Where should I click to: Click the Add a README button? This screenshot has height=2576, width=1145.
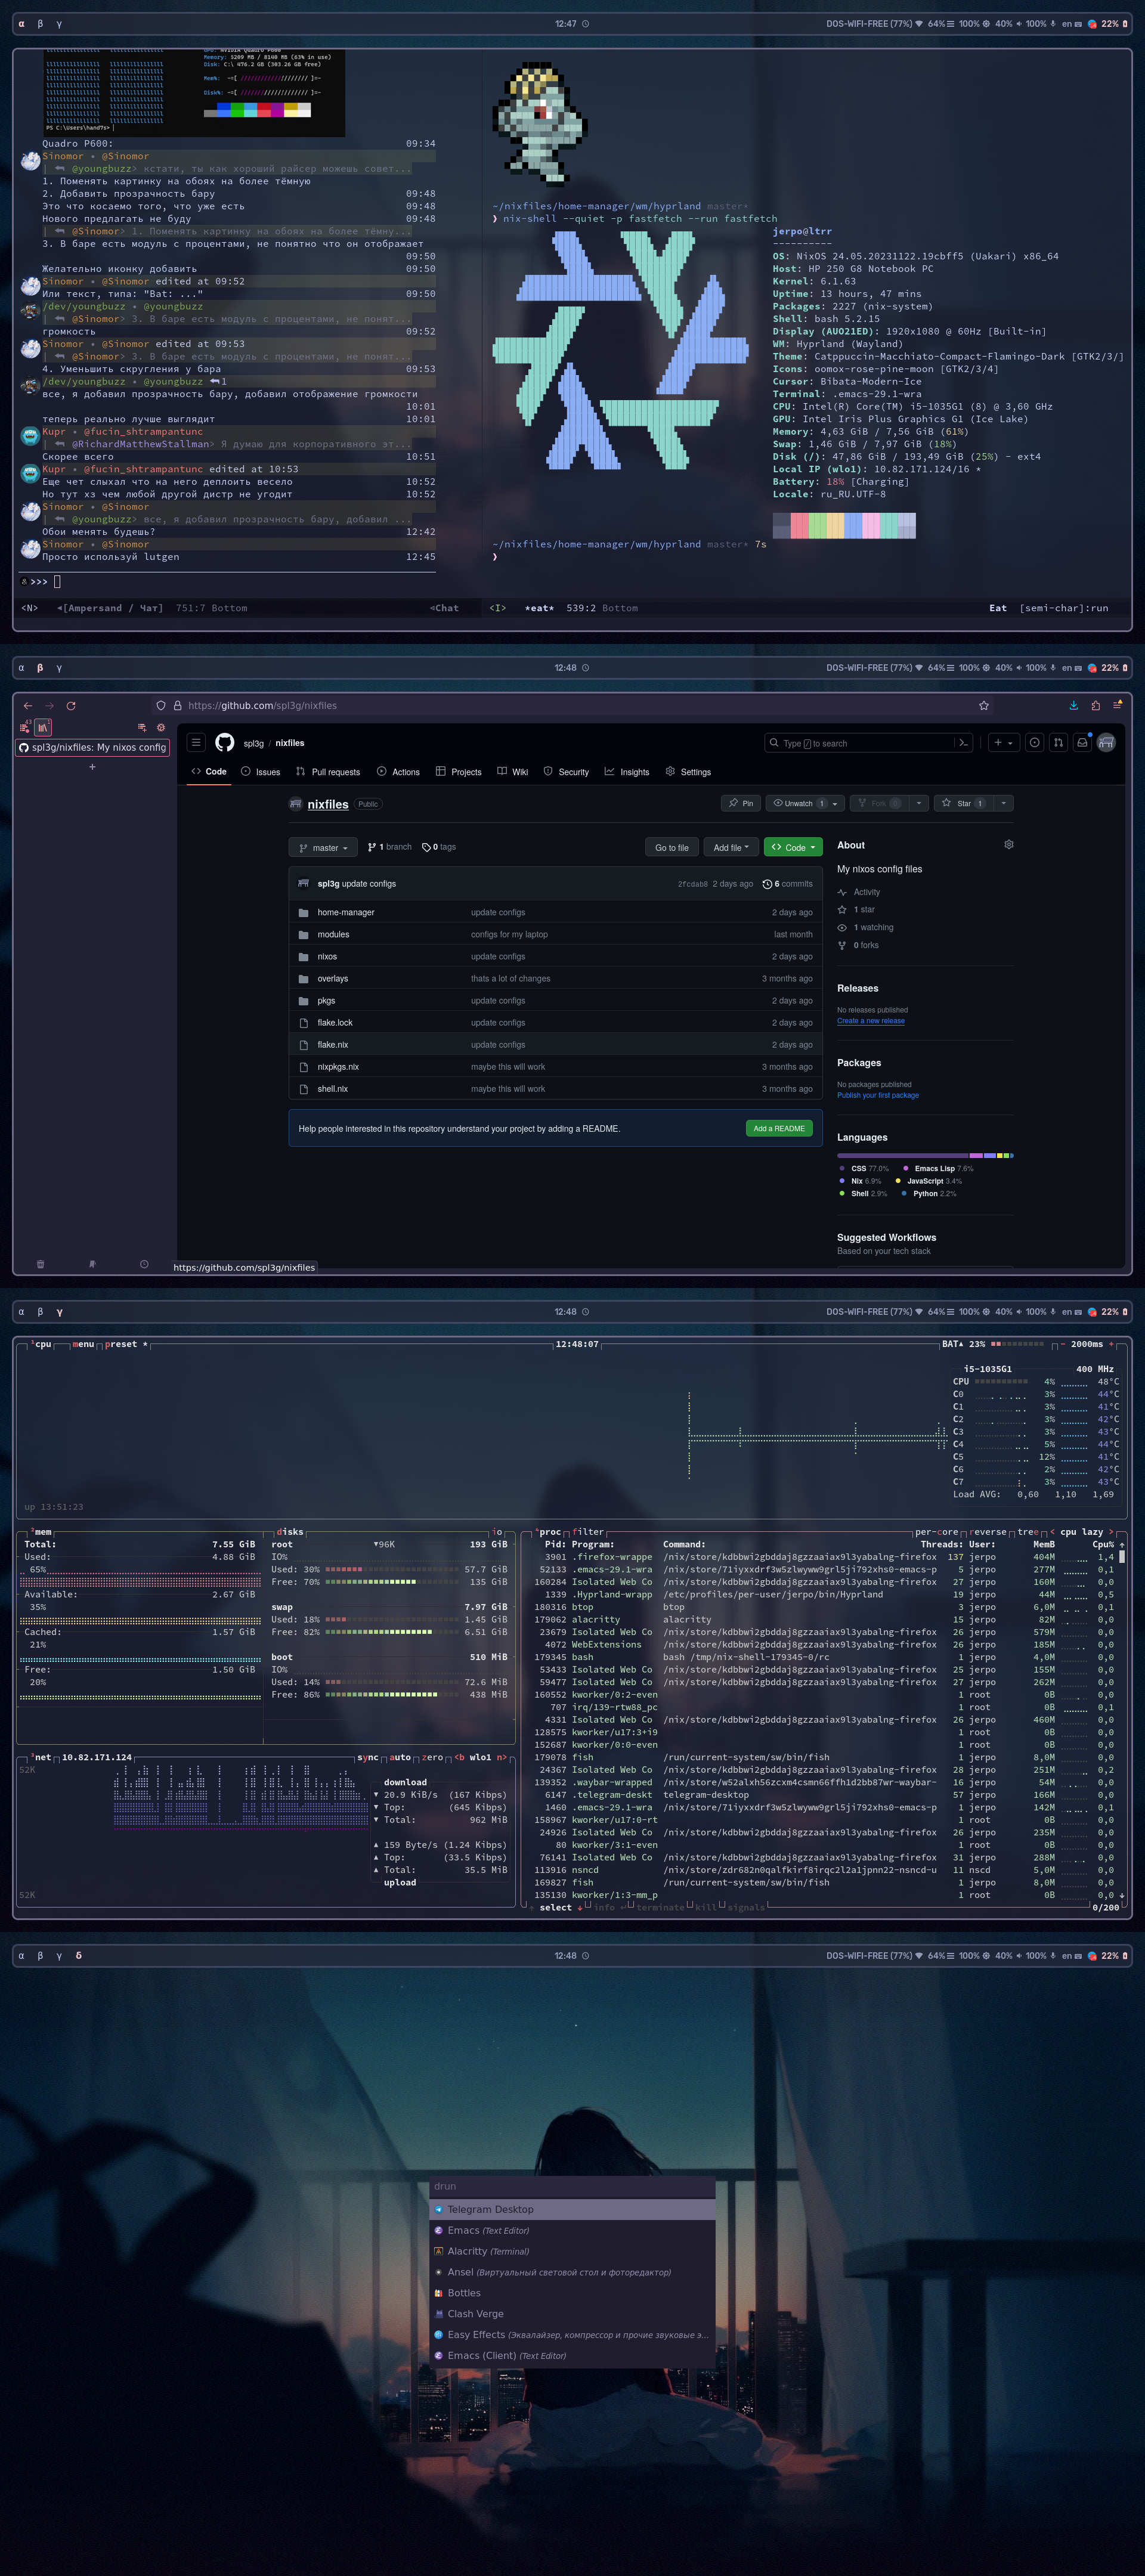tap(779, 1129)
